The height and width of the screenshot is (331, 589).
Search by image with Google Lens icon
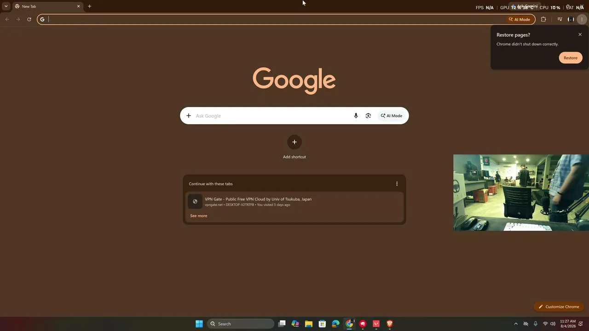pos(368,116)
